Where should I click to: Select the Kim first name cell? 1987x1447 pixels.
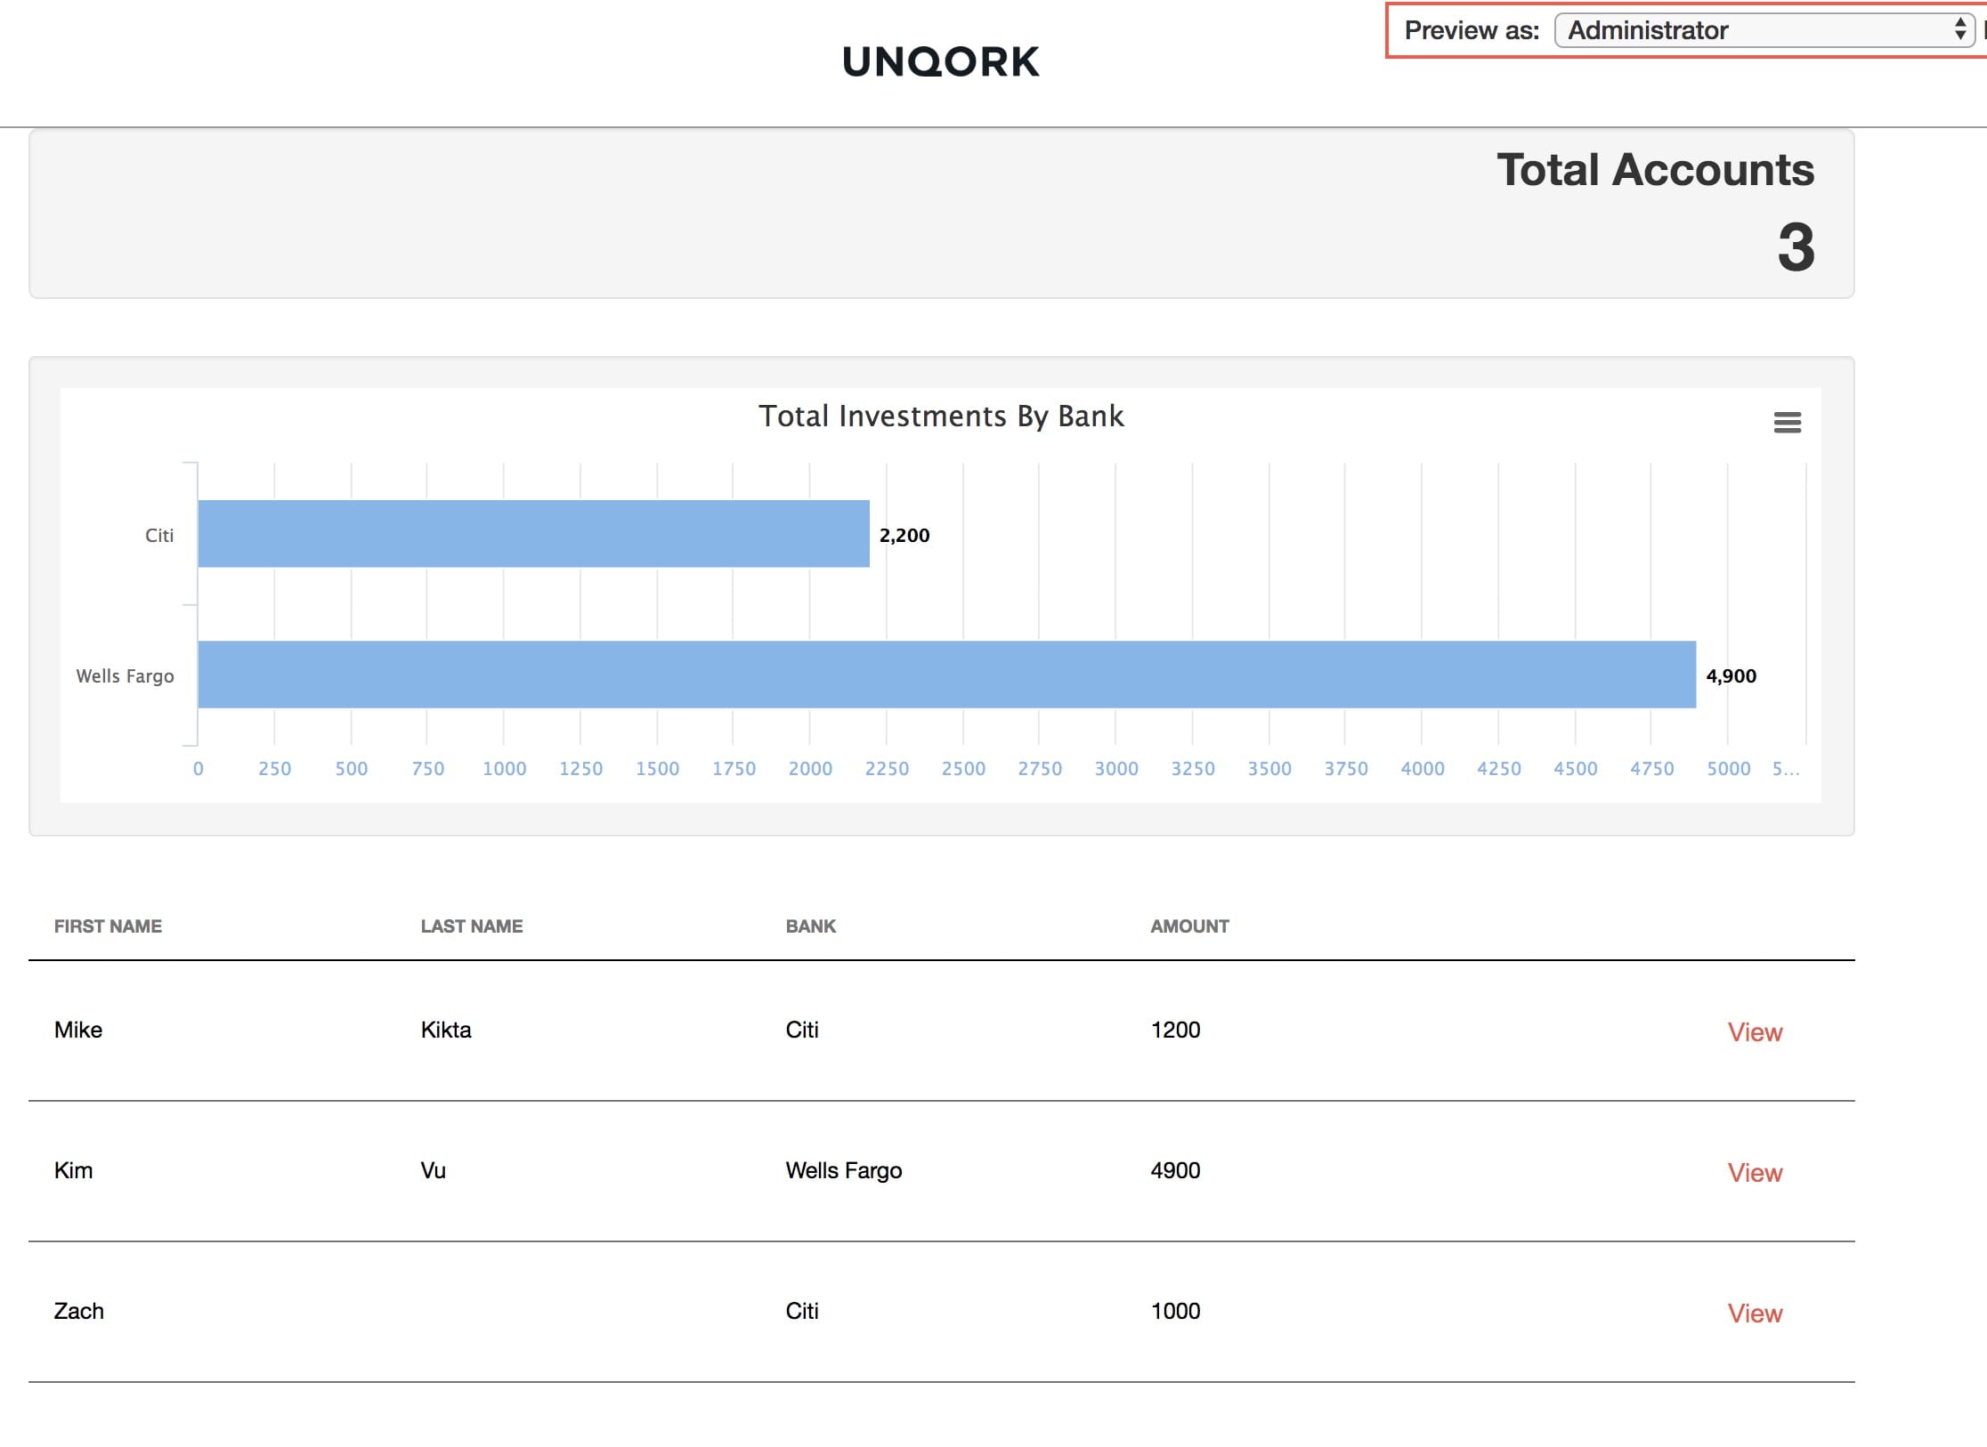[x=73, y=1170]
